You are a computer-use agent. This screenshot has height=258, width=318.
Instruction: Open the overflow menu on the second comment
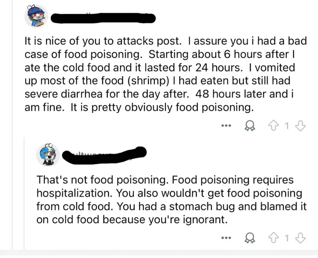226,237
